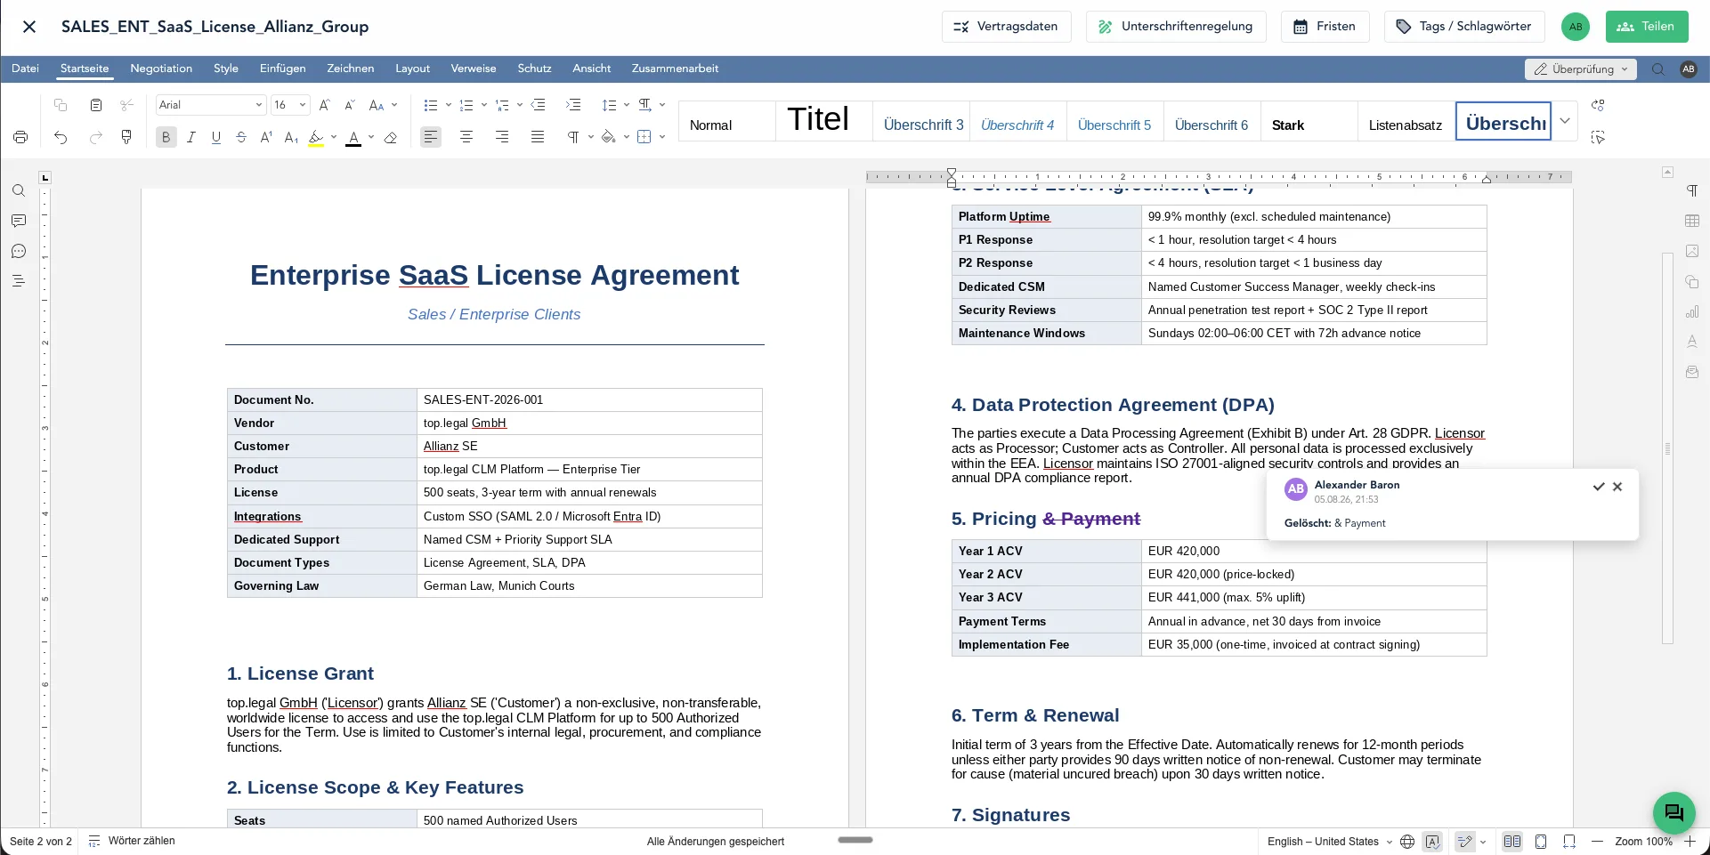
Task: Click the Fristen button
Action: [1325, 27]
